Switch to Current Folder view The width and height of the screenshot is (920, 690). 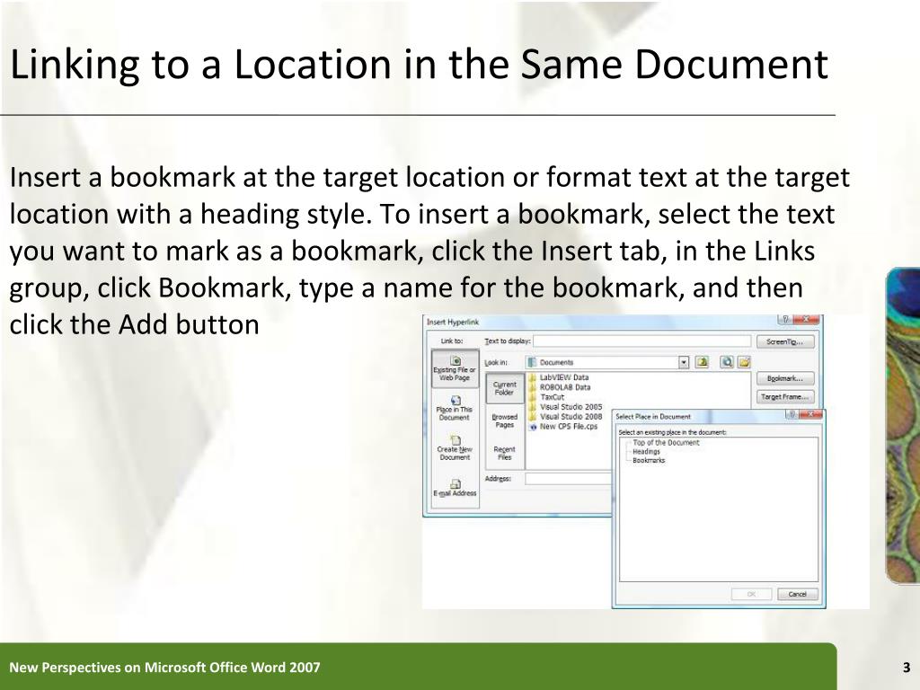point(505,388)
